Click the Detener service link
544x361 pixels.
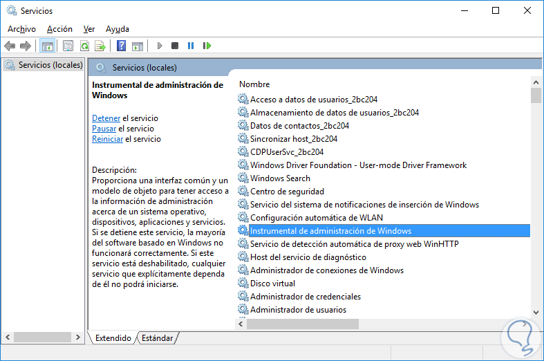(106, 118)
